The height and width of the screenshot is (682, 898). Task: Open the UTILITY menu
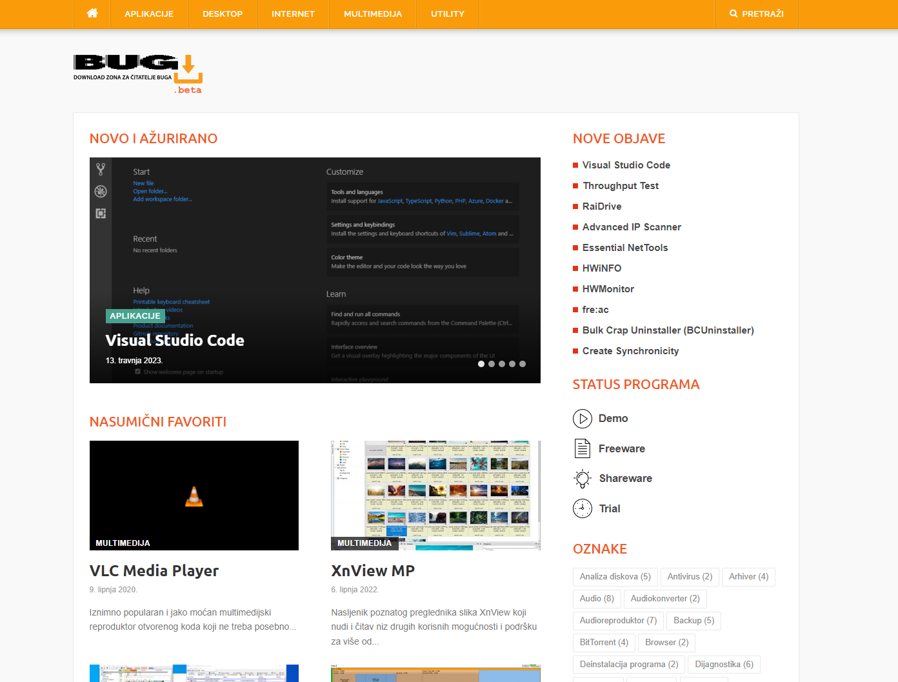[448, 14]
